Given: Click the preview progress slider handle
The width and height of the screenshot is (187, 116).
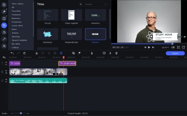Looking at the screenshot, I should tap(172, 44).
